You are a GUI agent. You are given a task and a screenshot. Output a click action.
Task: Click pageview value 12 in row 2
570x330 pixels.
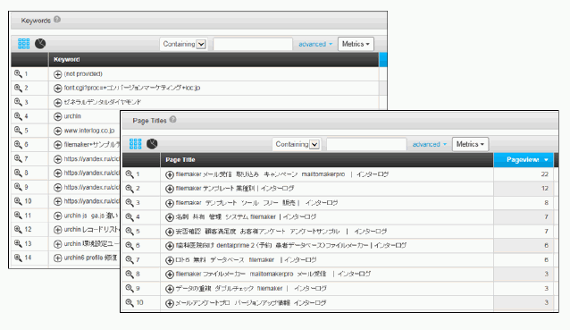545,189
